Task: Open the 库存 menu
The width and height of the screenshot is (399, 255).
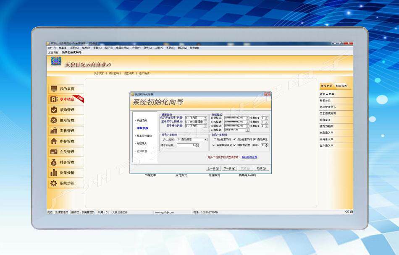Action: coord(109,48)
